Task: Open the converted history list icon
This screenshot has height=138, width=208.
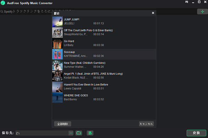Action: coord(90,133)
